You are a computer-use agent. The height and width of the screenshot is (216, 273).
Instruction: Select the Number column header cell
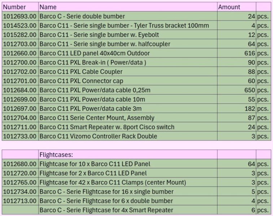[20, 7]
